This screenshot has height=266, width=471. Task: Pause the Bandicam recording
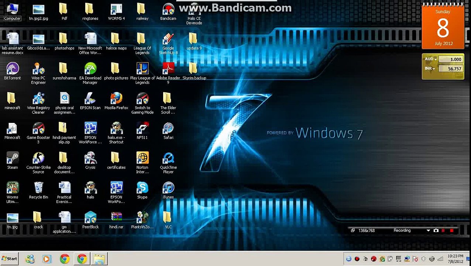point(443,231)
